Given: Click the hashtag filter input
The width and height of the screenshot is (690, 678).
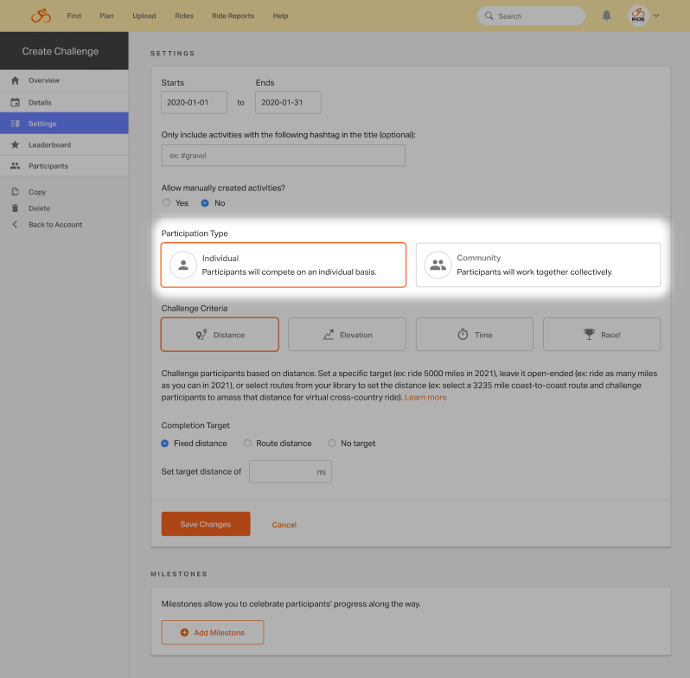Looking at the screenshot, I should tap(283, 156).
